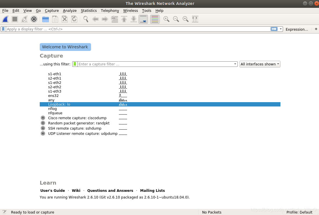This screenshot has width=319, height=215.
Task: Open Random packet generator settings gear
Action: [43, 123]
